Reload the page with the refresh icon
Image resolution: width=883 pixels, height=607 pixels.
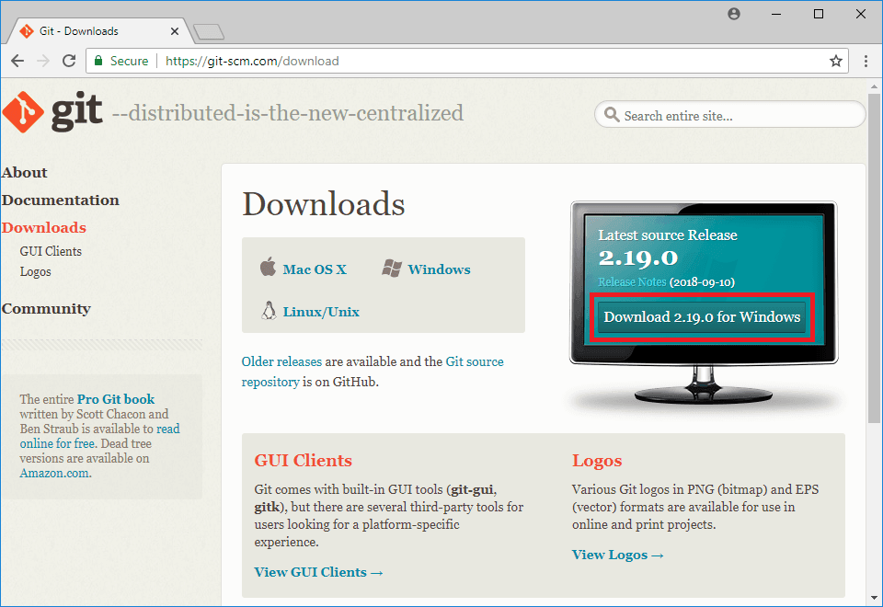pos(69,61)
